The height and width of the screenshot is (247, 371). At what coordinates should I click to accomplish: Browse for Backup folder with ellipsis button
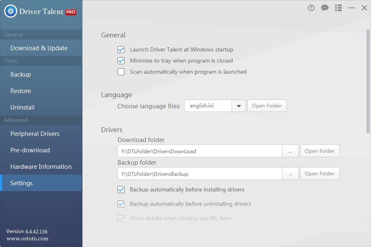coord(290,174)
